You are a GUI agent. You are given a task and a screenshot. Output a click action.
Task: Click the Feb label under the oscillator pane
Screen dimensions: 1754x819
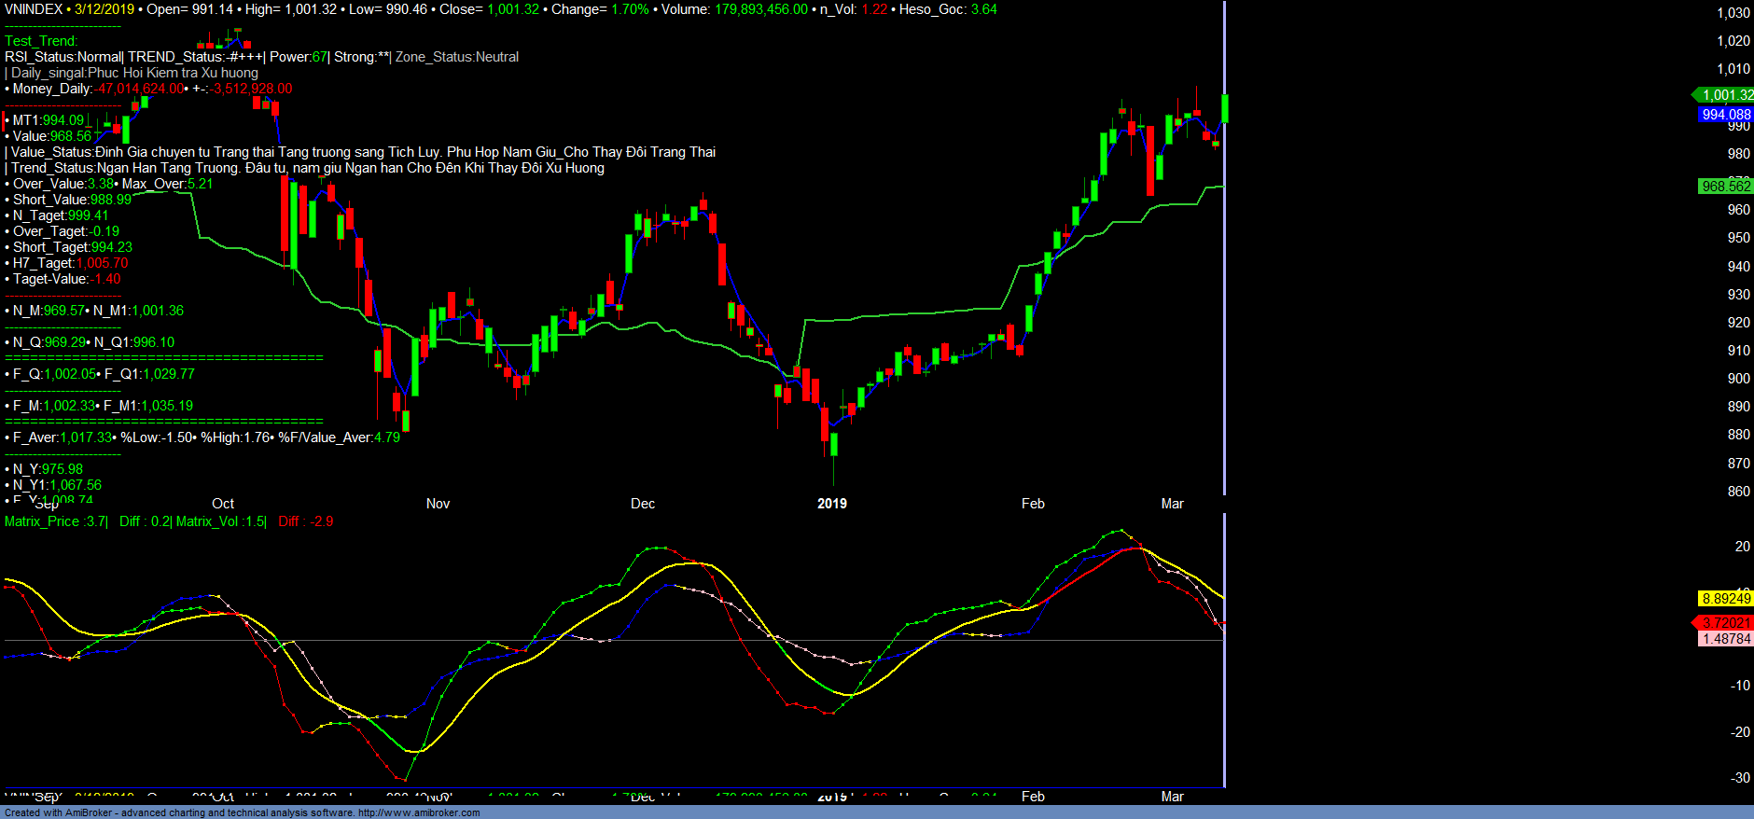(1033, 797)
